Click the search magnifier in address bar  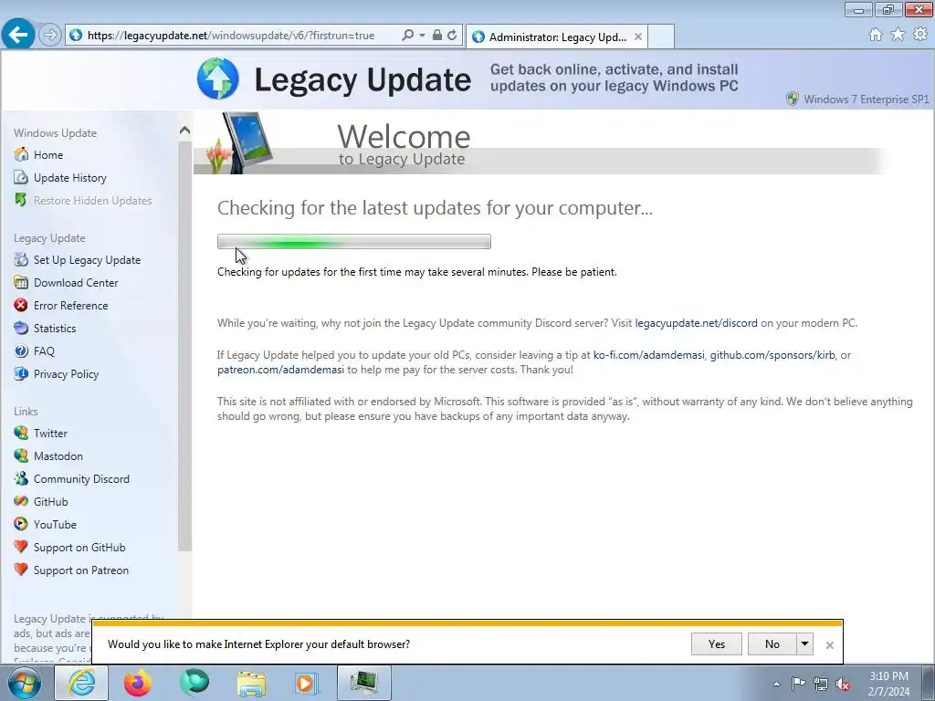pyautogui.click(x=408, y=36)
